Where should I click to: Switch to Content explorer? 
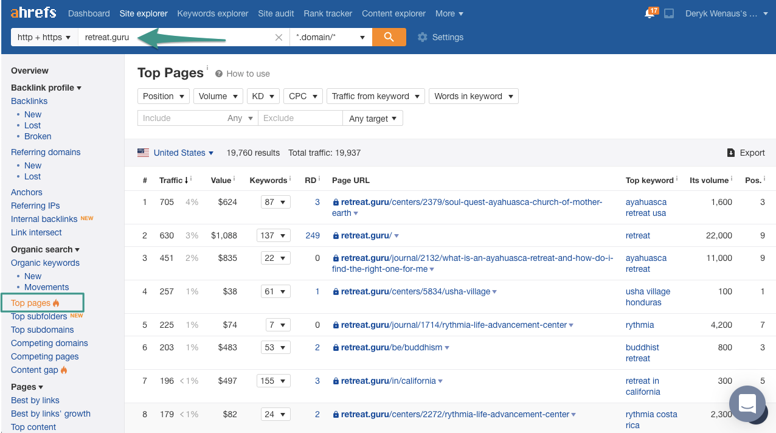[394, 13]
